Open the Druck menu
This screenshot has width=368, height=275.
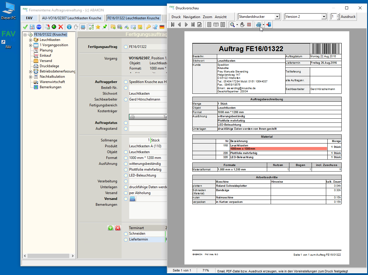176,17
